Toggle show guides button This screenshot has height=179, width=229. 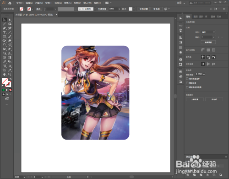(203, 57)
